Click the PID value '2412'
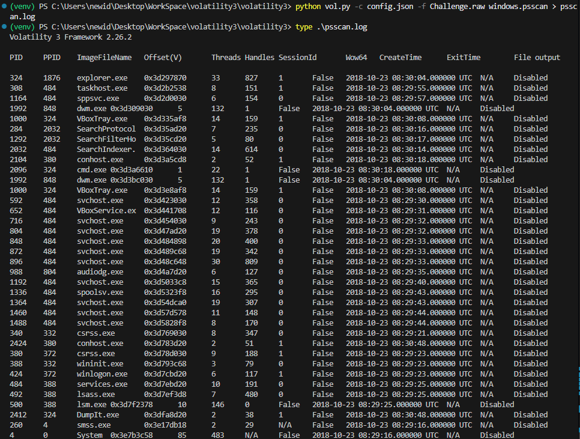This screenshot has width=580, height=439. pyautogui.click(x=18, y=415)
